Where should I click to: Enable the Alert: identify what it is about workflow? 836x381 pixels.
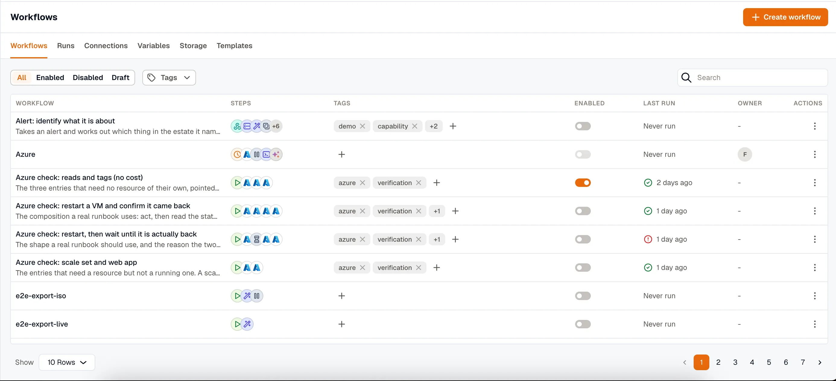(x=583, y=126)
